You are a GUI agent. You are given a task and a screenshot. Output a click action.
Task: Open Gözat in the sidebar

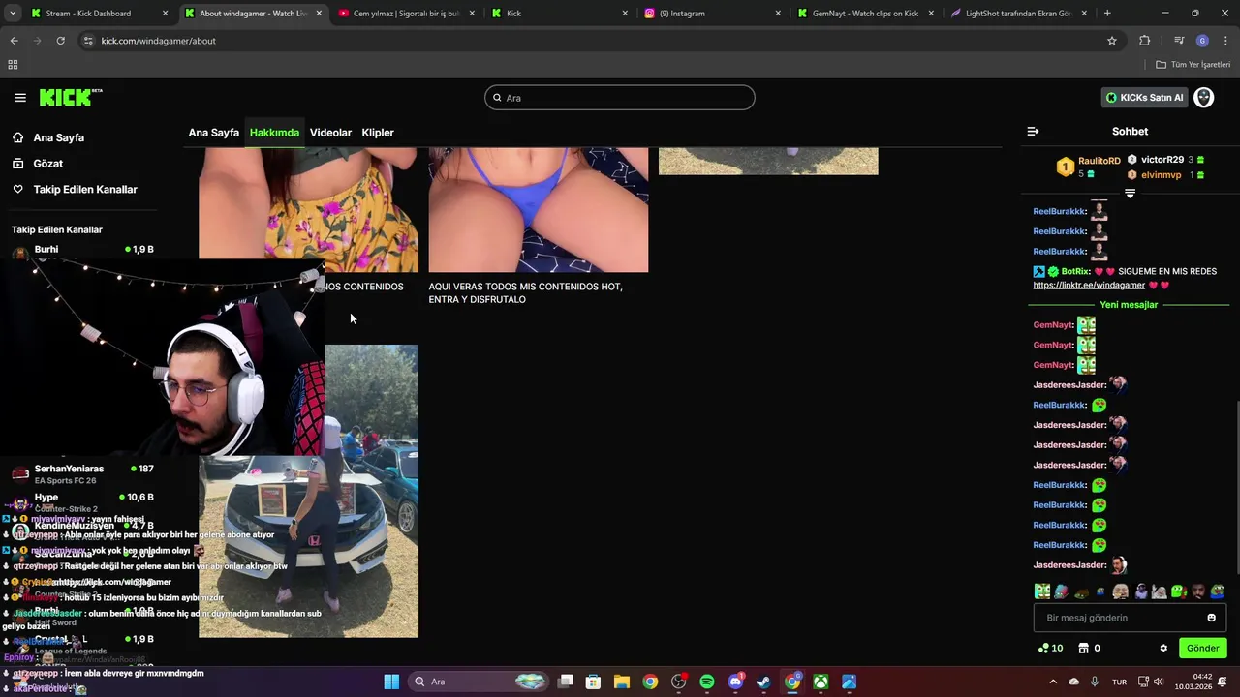click(x=47, y=164)
